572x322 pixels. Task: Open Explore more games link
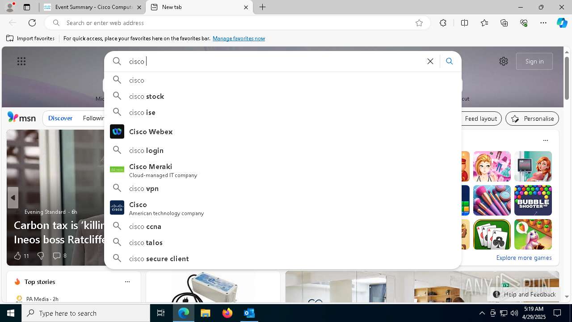[x=524, y=258]
